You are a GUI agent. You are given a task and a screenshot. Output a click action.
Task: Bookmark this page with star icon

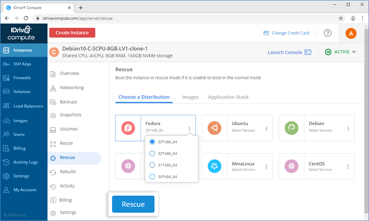(x=341, y=18)
